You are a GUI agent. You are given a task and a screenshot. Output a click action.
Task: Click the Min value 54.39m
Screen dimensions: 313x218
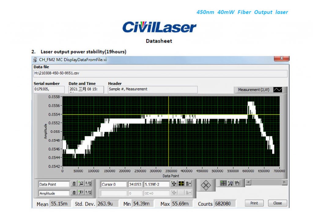(143, 204)
